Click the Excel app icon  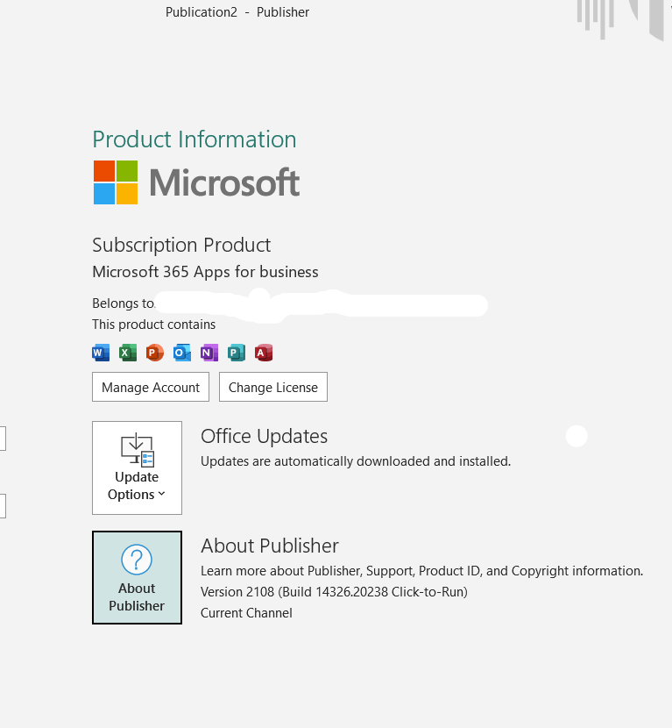pyautogui.click(x=128, y=353)
